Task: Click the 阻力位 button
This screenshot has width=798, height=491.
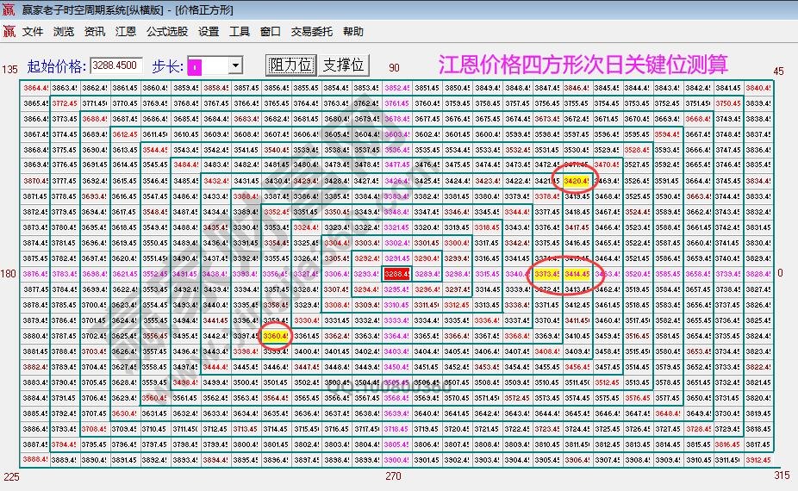Action: (290, 65)
